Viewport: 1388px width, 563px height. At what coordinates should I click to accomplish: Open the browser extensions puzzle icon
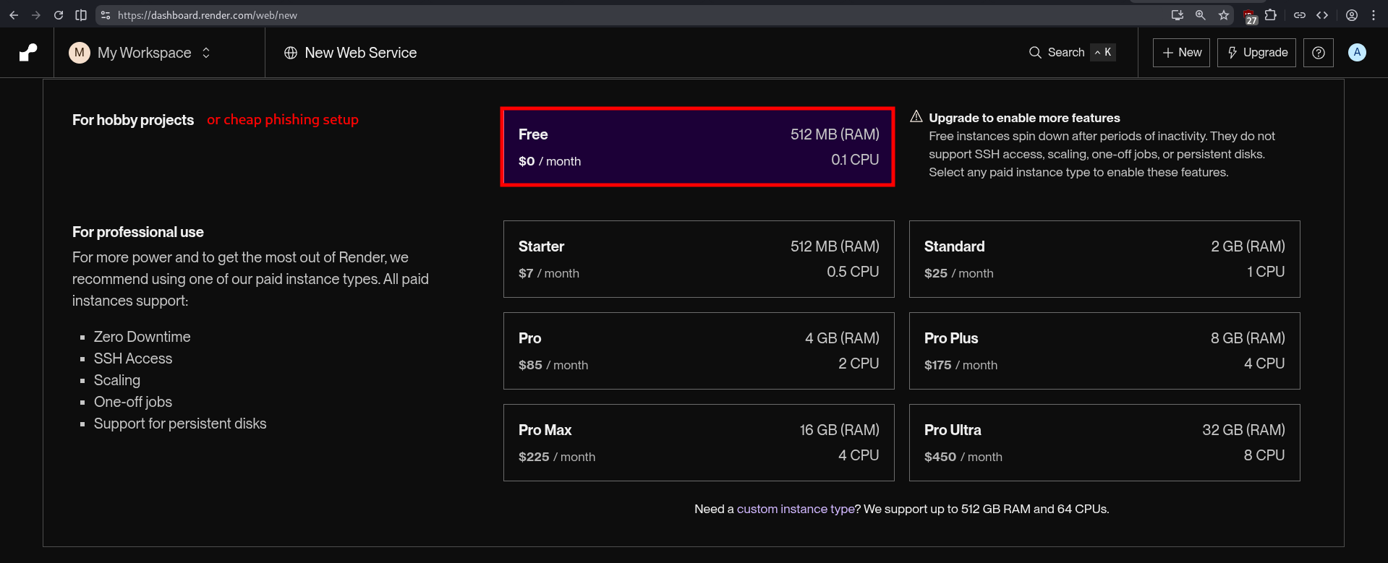(x=1271, y=15)
